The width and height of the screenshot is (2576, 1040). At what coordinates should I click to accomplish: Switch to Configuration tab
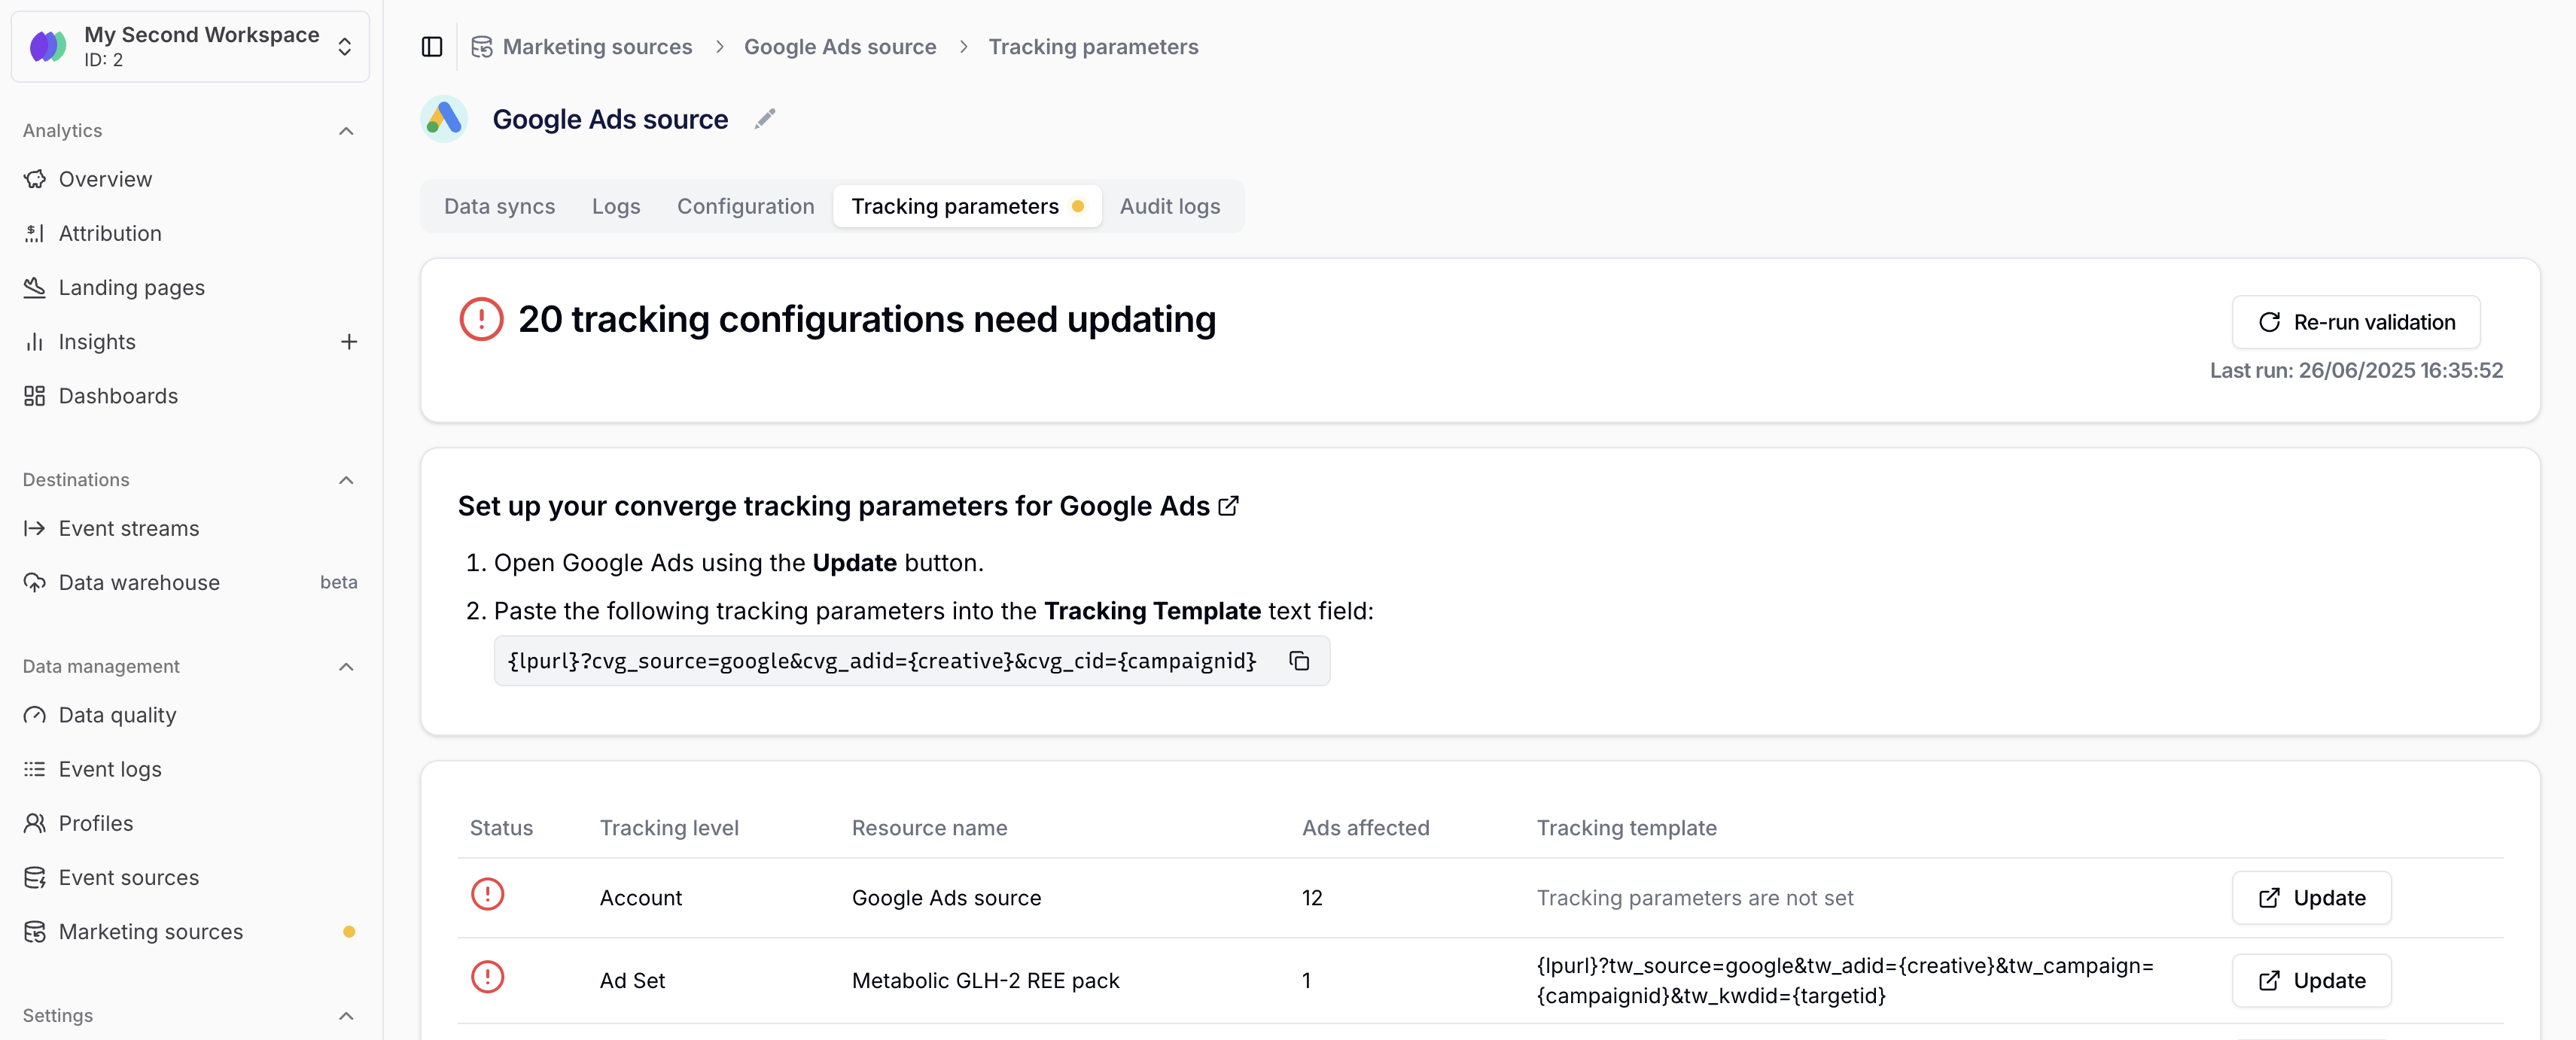(x=746, y=207)
